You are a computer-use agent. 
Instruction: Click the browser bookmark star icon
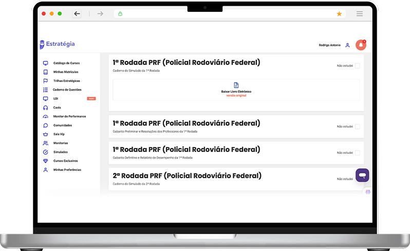click(x=339, y=14)
